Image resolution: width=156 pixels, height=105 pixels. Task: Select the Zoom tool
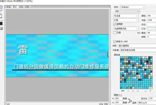coord(1,14)
